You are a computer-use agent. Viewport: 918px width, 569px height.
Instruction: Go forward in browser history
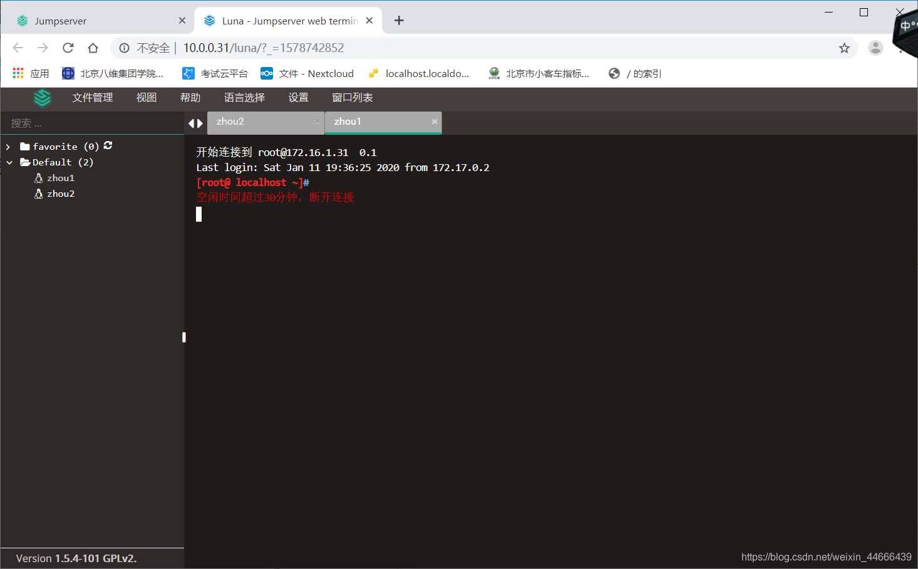tap(43, 48)
